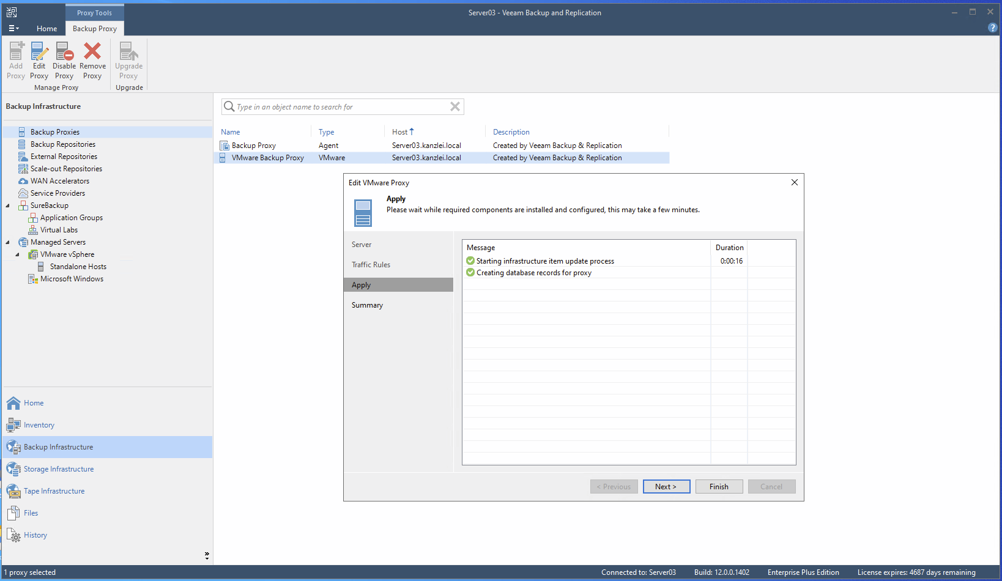Clear the search box with X
This screenshot has width=1002, height=581.
(455, 106)
